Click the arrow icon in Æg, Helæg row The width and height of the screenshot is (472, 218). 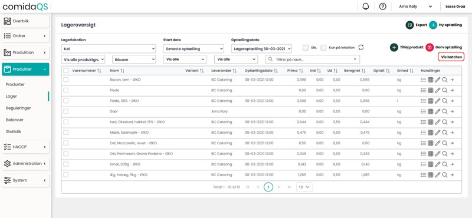coord(452,175)
